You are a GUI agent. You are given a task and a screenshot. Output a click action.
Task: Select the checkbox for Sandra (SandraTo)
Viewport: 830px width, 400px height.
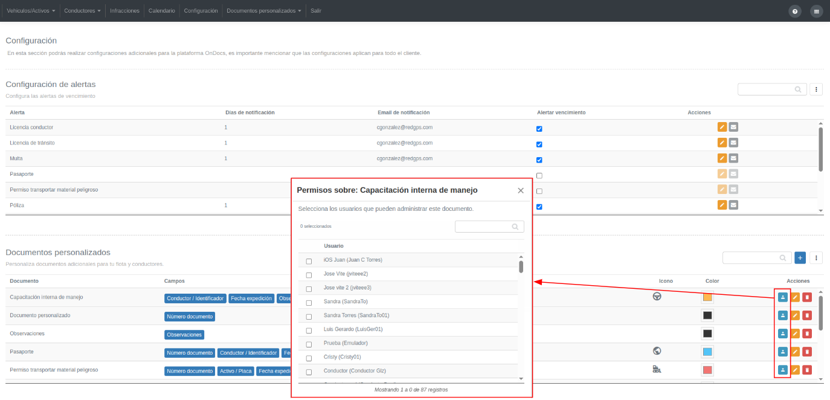309,303
